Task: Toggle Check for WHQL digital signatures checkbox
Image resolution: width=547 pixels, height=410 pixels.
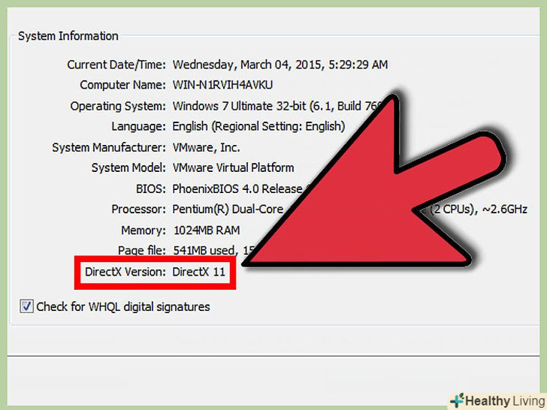Action: point(26,306)
